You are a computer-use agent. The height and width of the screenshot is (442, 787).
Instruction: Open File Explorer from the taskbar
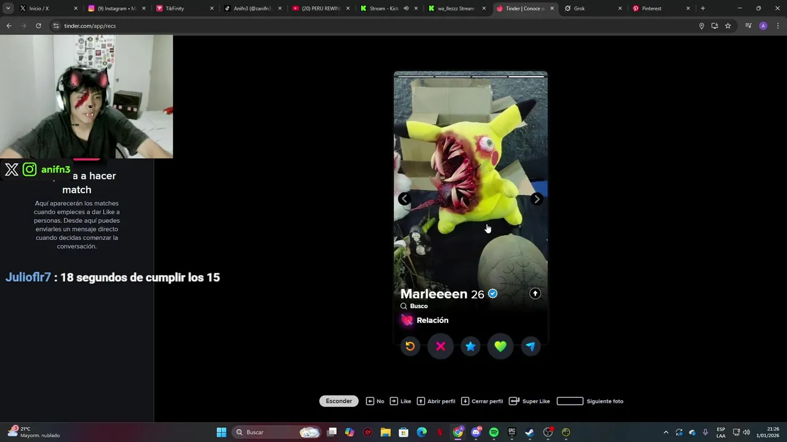386,432
